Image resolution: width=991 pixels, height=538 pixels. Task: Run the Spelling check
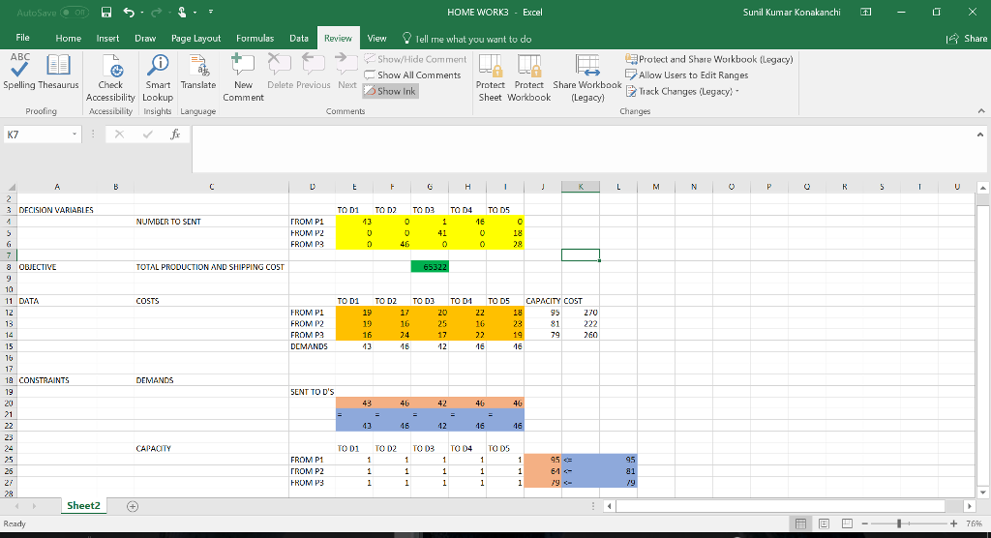(x=19, y=72)
